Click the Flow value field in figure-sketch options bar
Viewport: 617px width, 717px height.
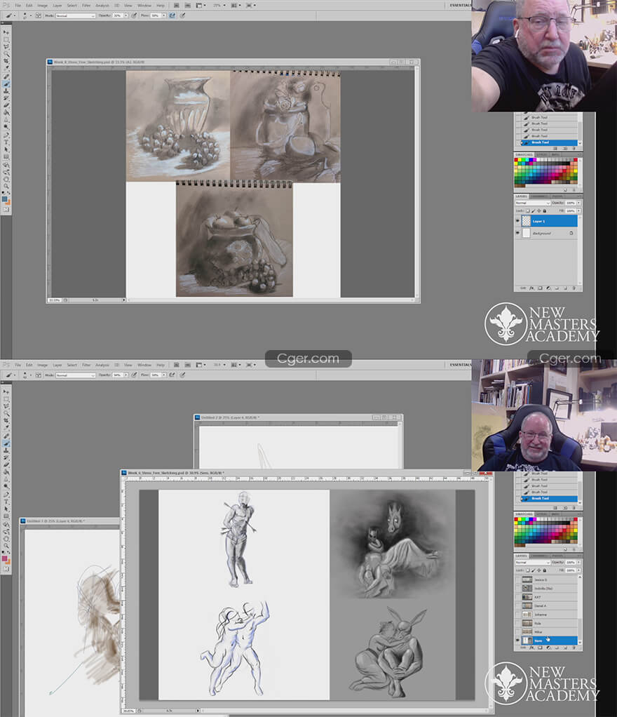click(156, 375)
